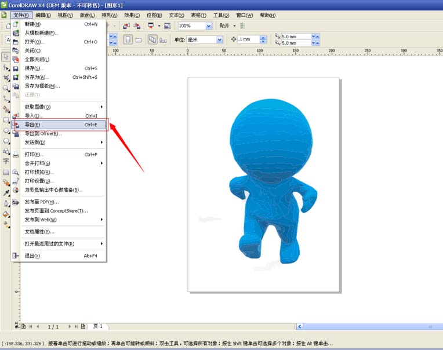Viewport: 443px width, 350px height.
Task: Click the Page 1 tab
Action: coord(98,326)
